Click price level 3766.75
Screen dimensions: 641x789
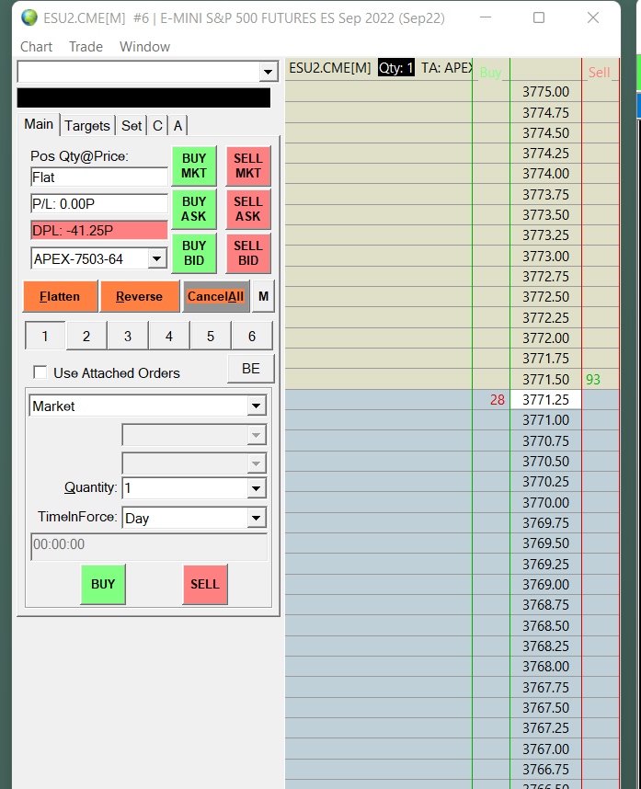pos(546,770)
